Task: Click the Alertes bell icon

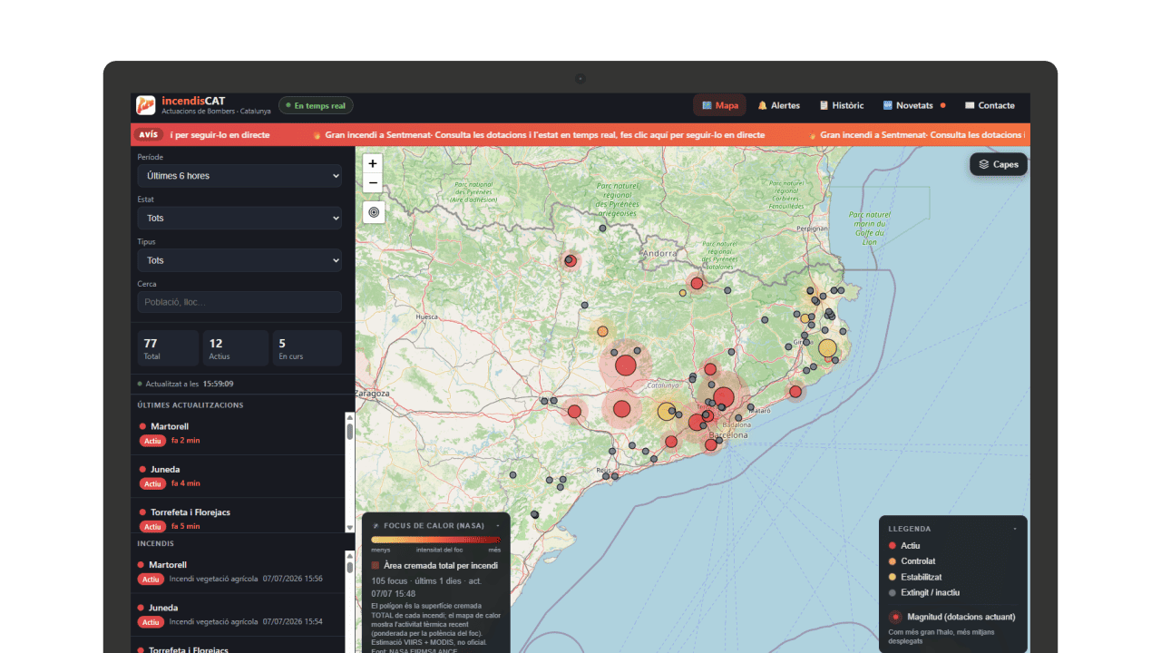Action: point(763,105)
